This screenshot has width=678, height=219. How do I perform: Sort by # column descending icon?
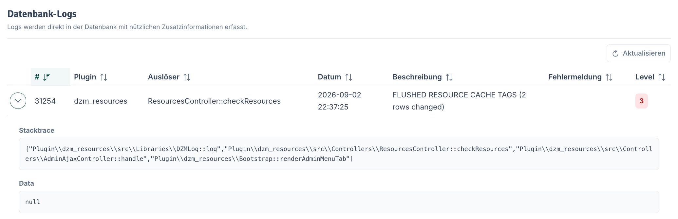[x=47, y=77]
